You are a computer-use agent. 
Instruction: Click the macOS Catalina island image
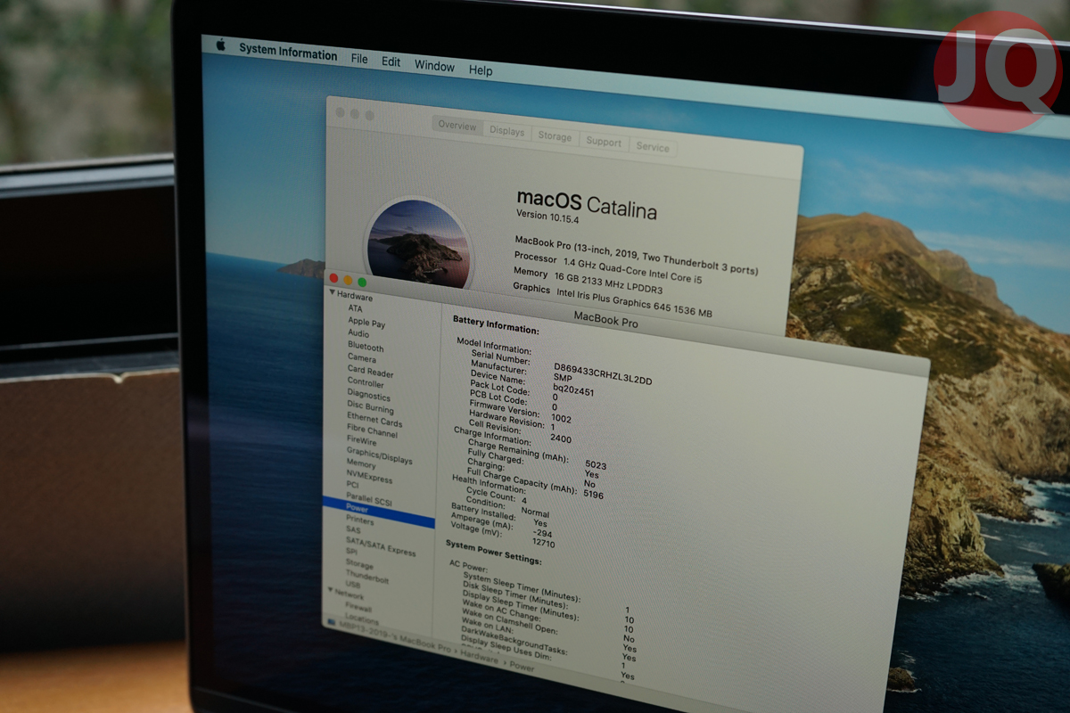[418, 242]
